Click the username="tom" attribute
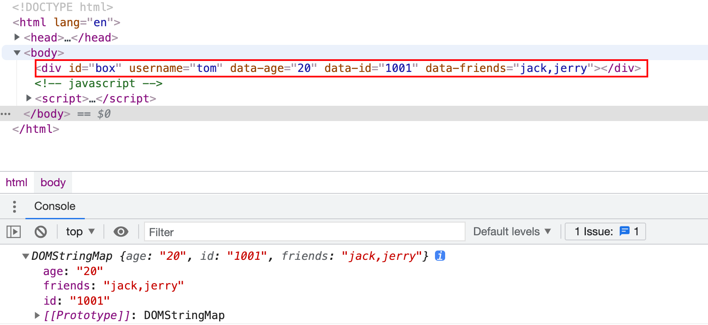708x325 pixels. pos(176,68)
